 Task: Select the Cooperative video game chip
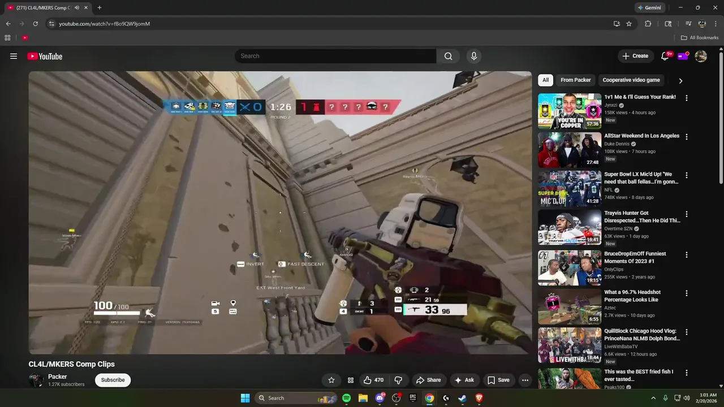[x=631, y=80]
